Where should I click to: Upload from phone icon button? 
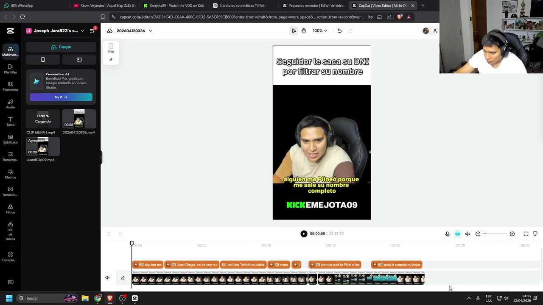43,60
